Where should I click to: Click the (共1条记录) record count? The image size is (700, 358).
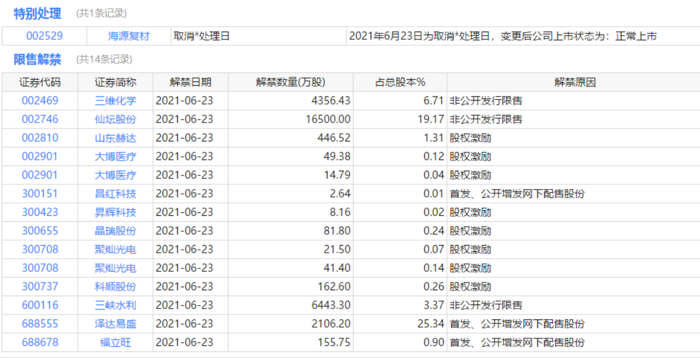tap(101, 14)
